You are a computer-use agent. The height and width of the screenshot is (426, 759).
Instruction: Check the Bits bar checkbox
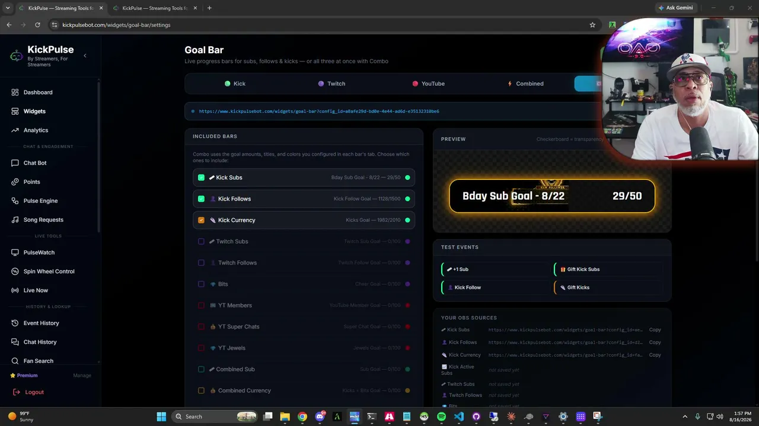pos(202,284)
